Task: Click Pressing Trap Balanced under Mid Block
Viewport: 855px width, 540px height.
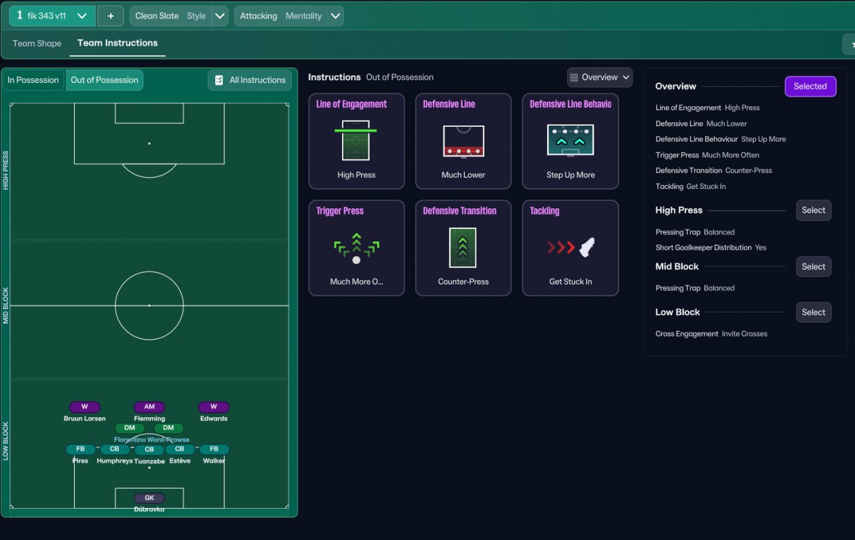Action: click(x=695, y=288)
